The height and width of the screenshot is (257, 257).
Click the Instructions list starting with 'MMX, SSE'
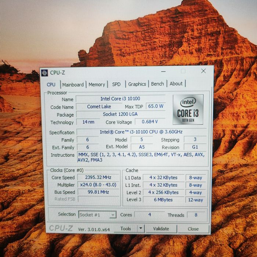coord(142,158)
